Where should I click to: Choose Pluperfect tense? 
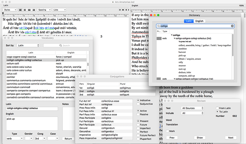(x=138, y=139)
